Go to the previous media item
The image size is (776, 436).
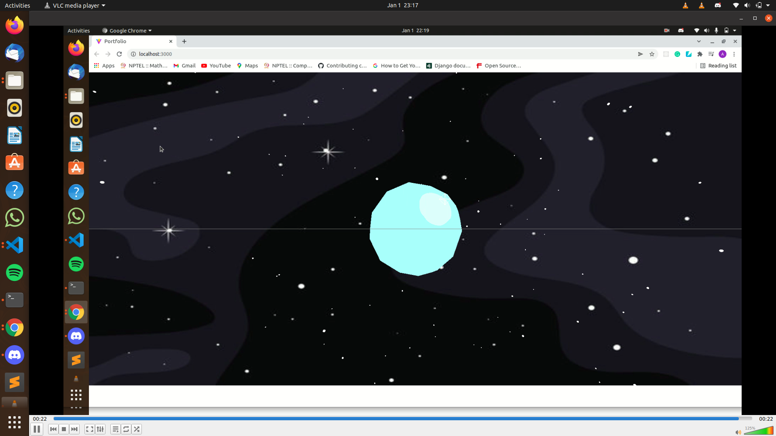click(53, 429)
